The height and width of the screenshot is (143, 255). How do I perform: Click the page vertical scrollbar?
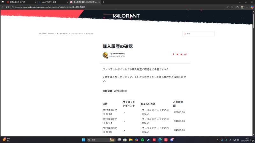click(253, 21)
